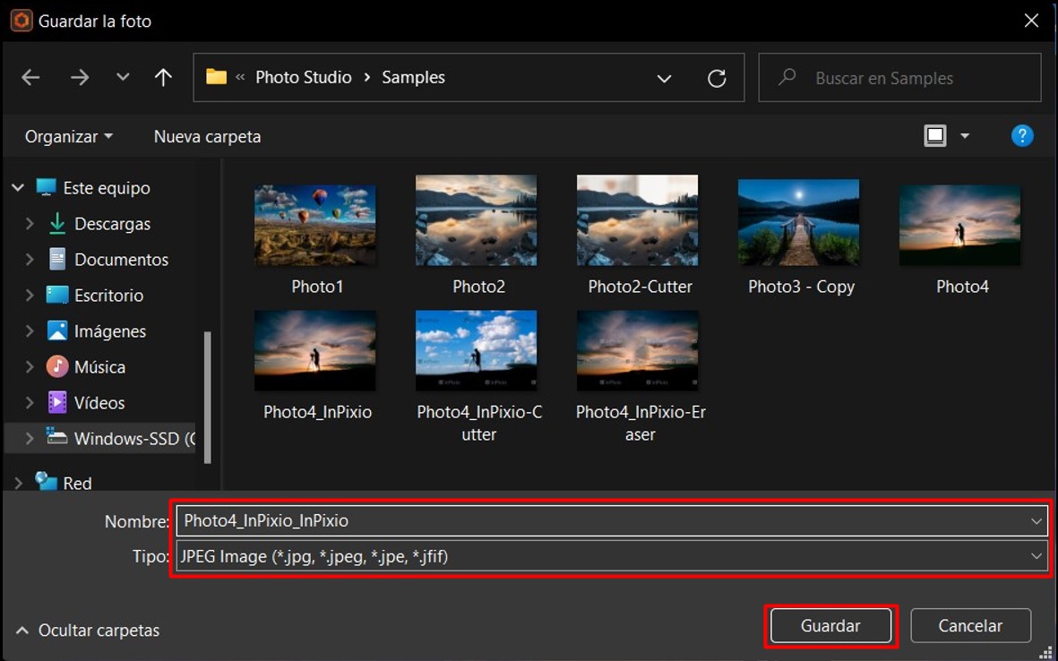The height and width of the screenshot is (661, 1058).
Task: Select the Photo4 thumbnail
Action: 960,226
